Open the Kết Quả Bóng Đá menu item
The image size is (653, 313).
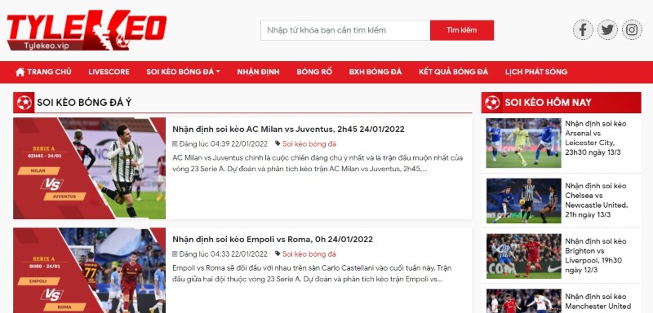(454, 72)
